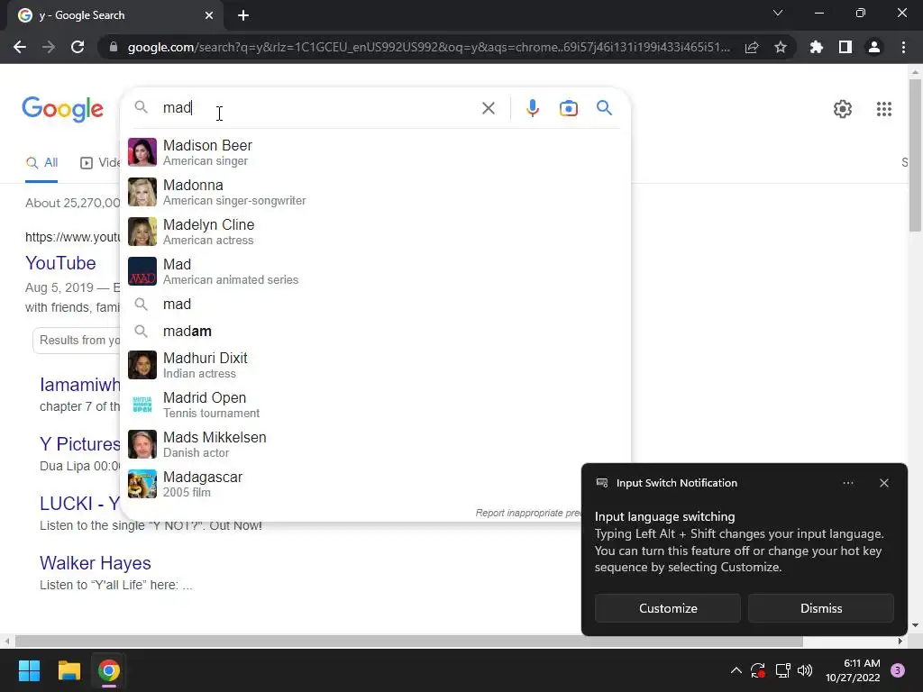Open the Google apps grid
The width and height of the screenshot is (923, 692).
[884, 109]
